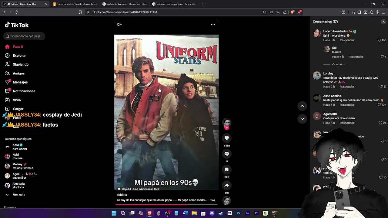This screenshot has height=218, width=388.
Task: Bookmark this page in address bar
Action: (80, 12)
